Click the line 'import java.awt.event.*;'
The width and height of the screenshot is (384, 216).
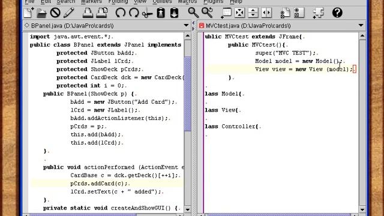pos(71,37)
